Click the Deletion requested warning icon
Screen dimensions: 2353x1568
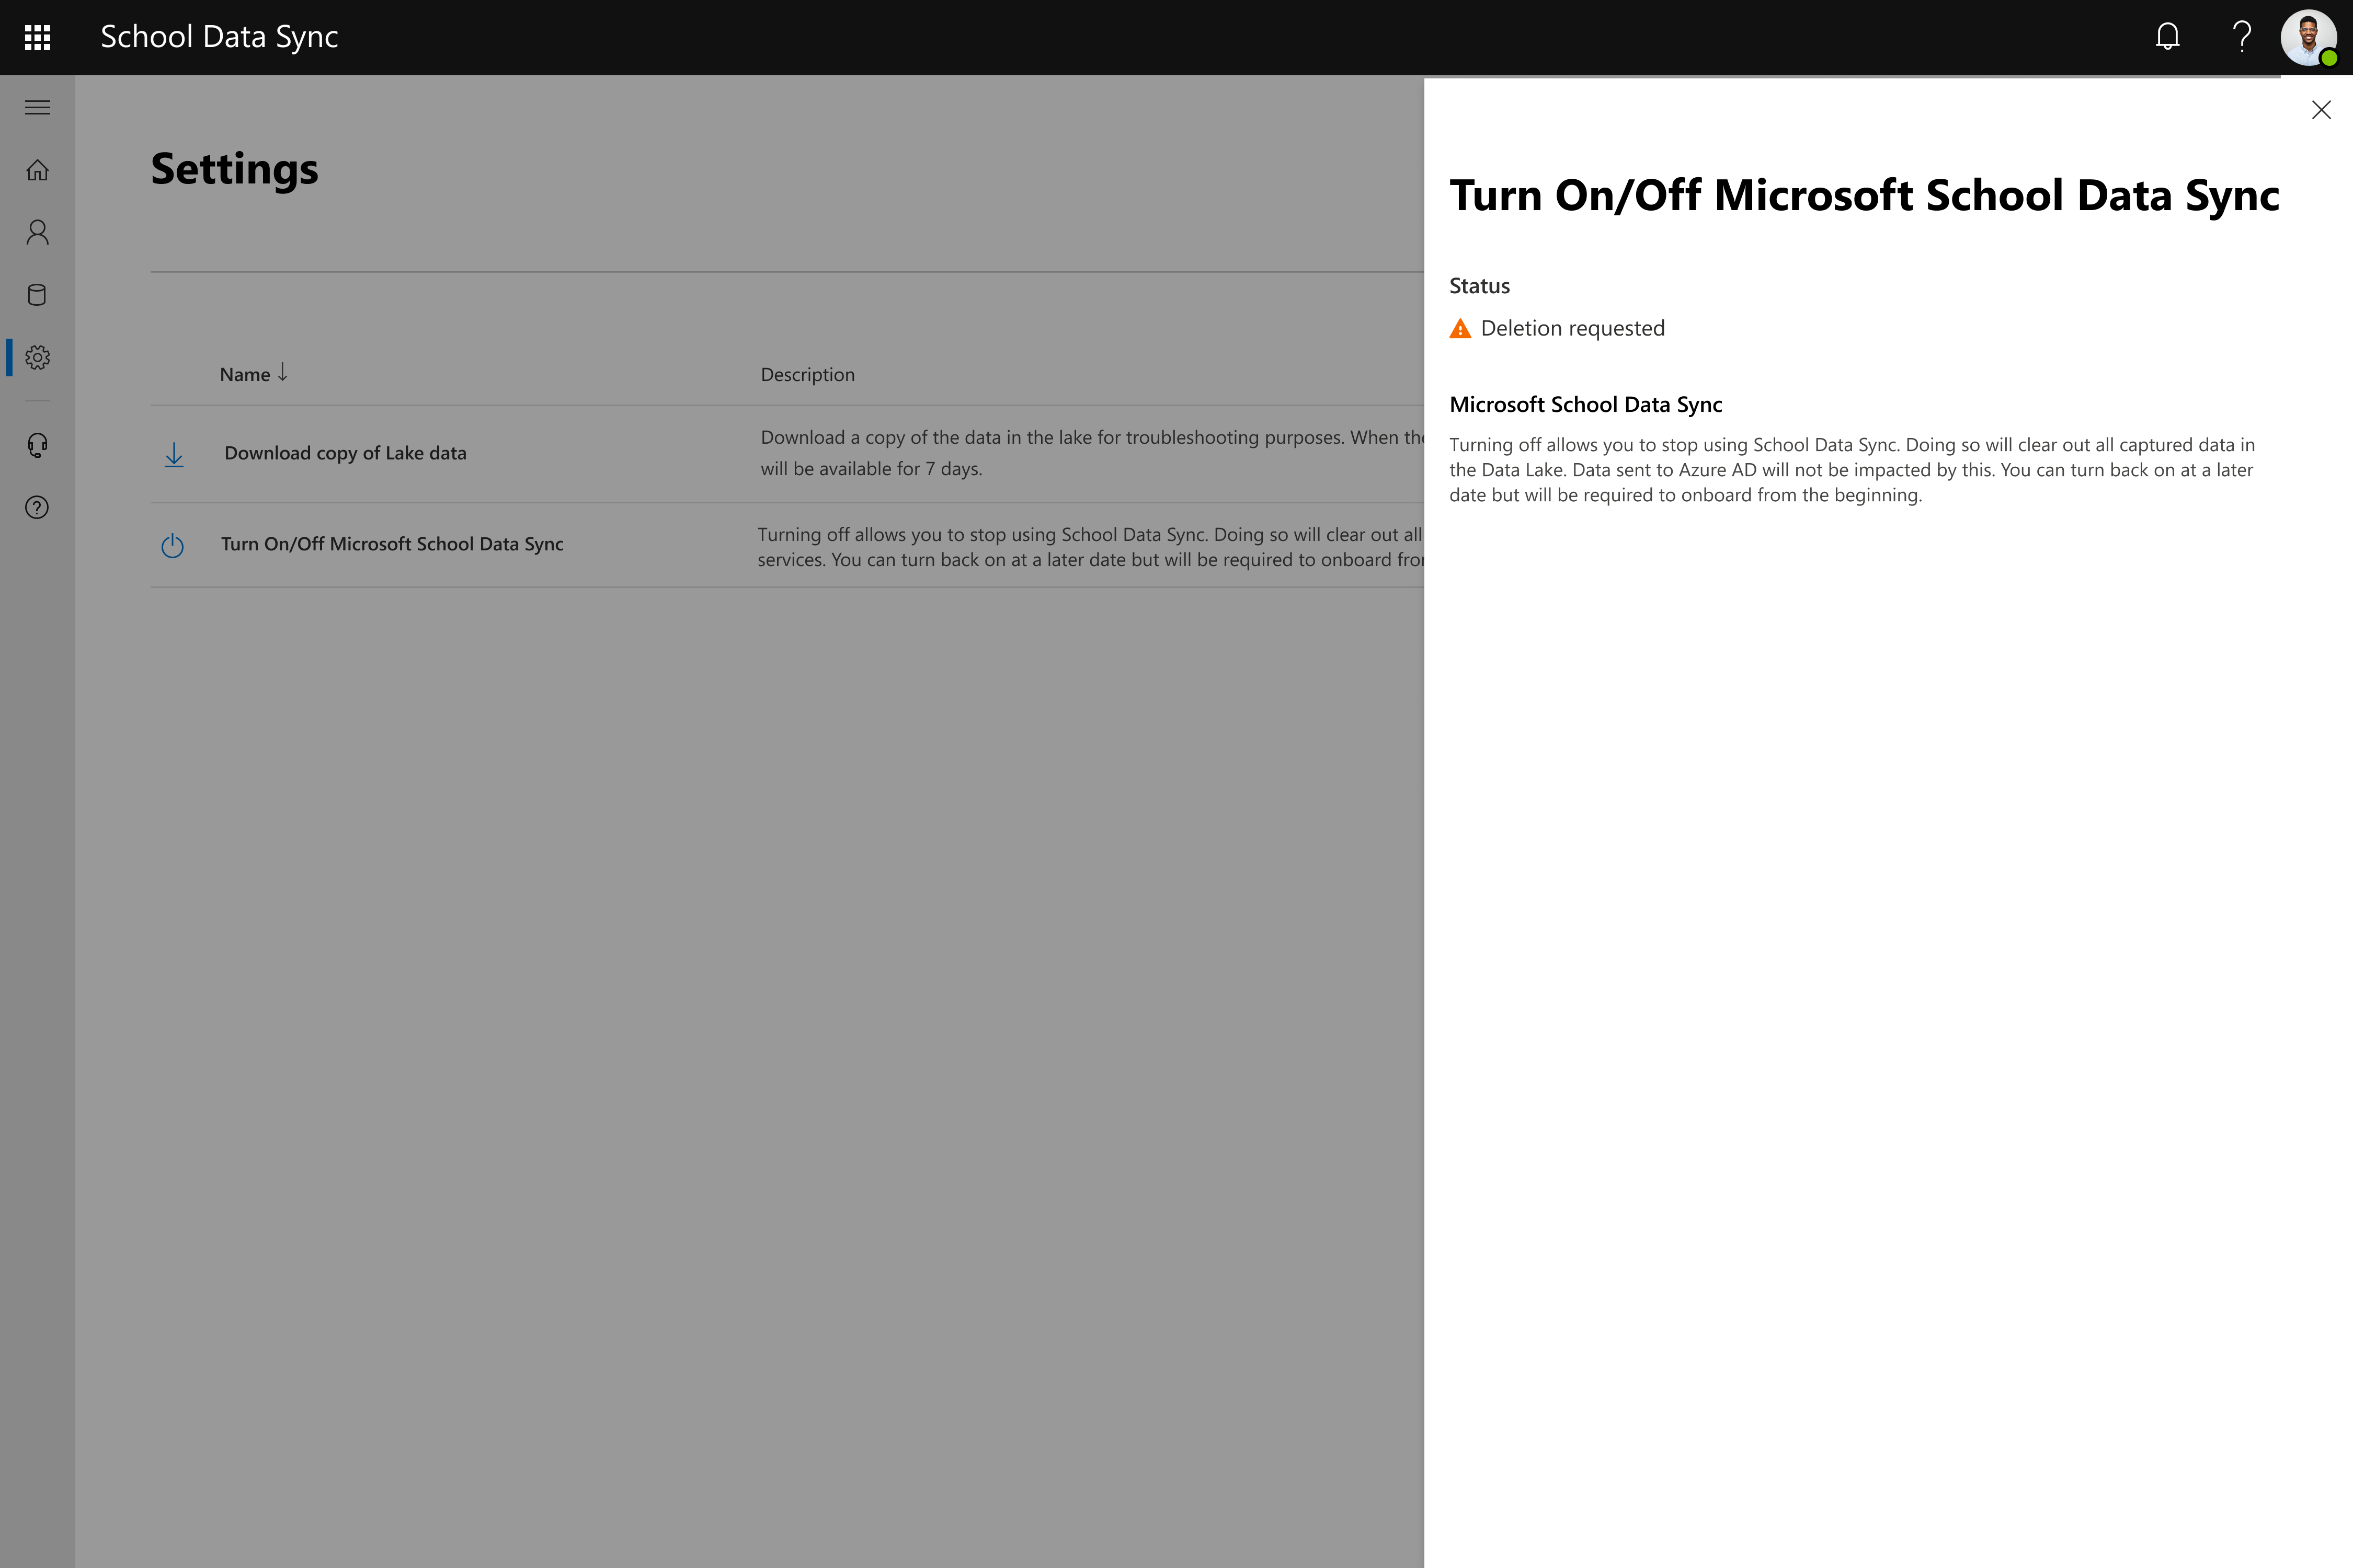(x=1459, y=329)
